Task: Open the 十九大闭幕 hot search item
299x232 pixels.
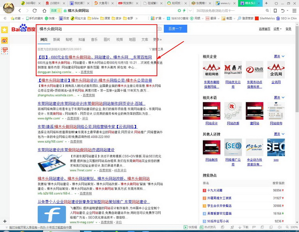Action: pyautogui.click(x=215, y=190)
